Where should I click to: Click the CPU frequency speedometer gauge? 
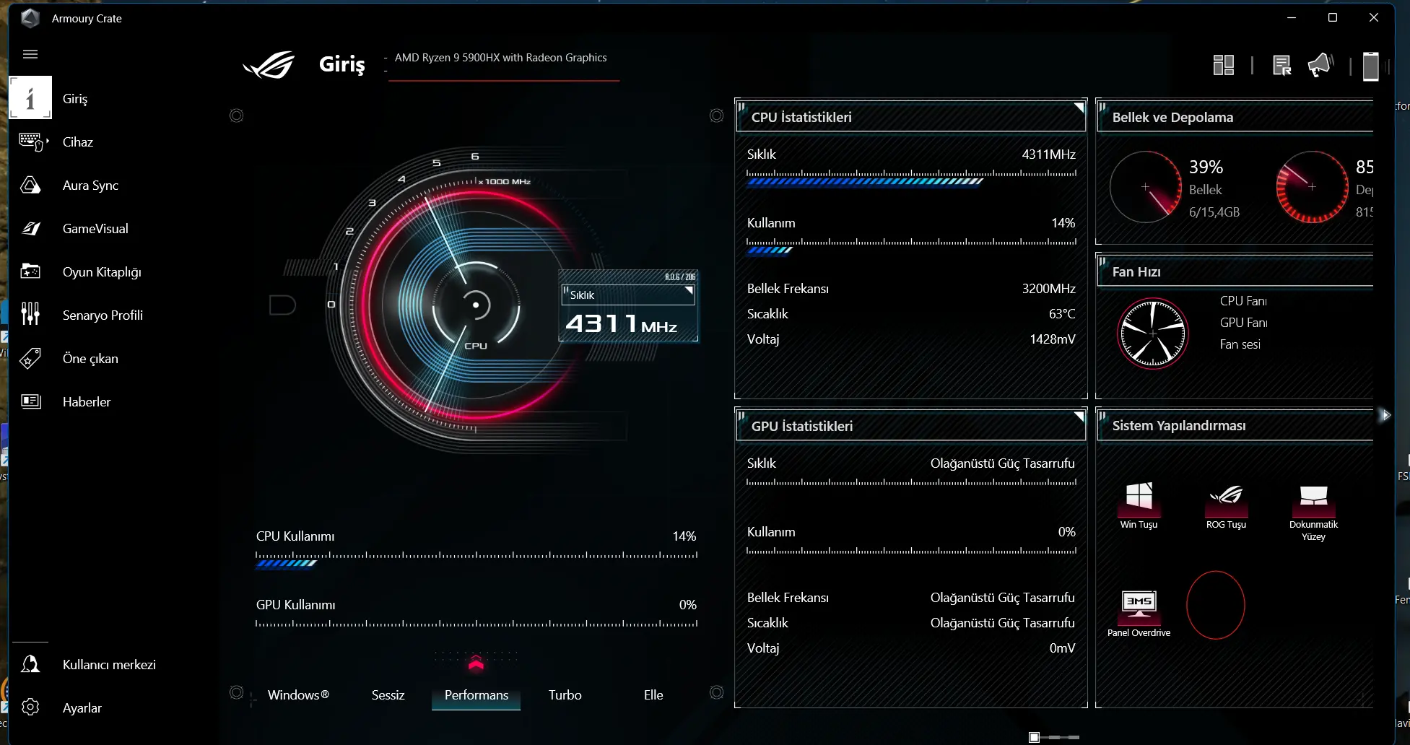(475, 305)
